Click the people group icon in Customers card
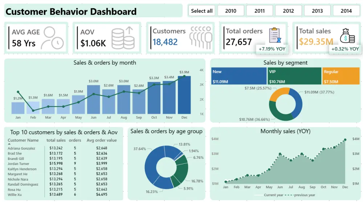The width and height of the screenshot is (363, 202). [201, 37]
